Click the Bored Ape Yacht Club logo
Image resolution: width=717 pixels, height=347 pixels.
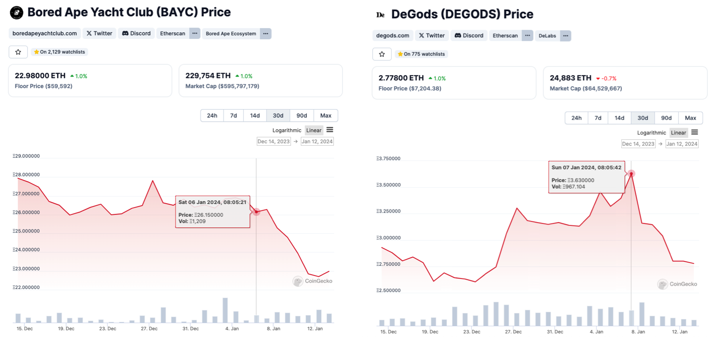pyautogui.click(x=16, y=13)
